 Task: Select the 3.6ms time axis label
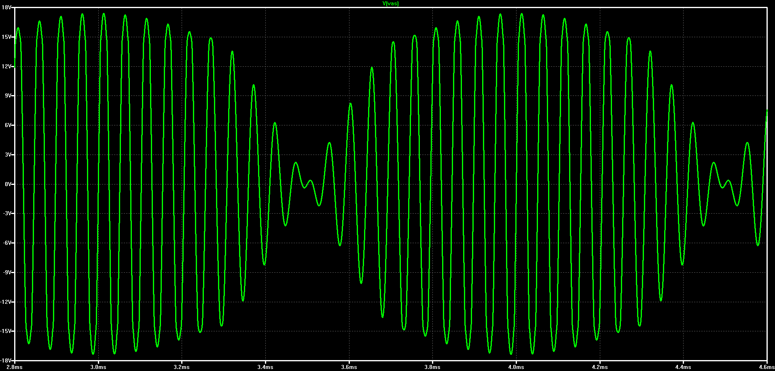[349, 367]
